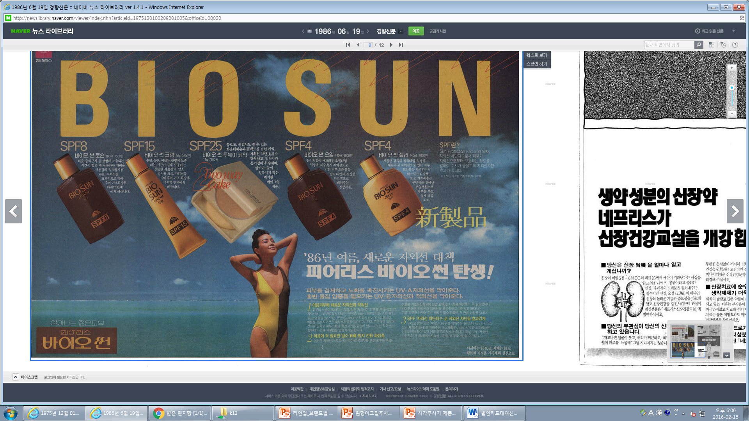The image size is (749, 421).
Task: Click zoom in plus button
Action: 732,68
